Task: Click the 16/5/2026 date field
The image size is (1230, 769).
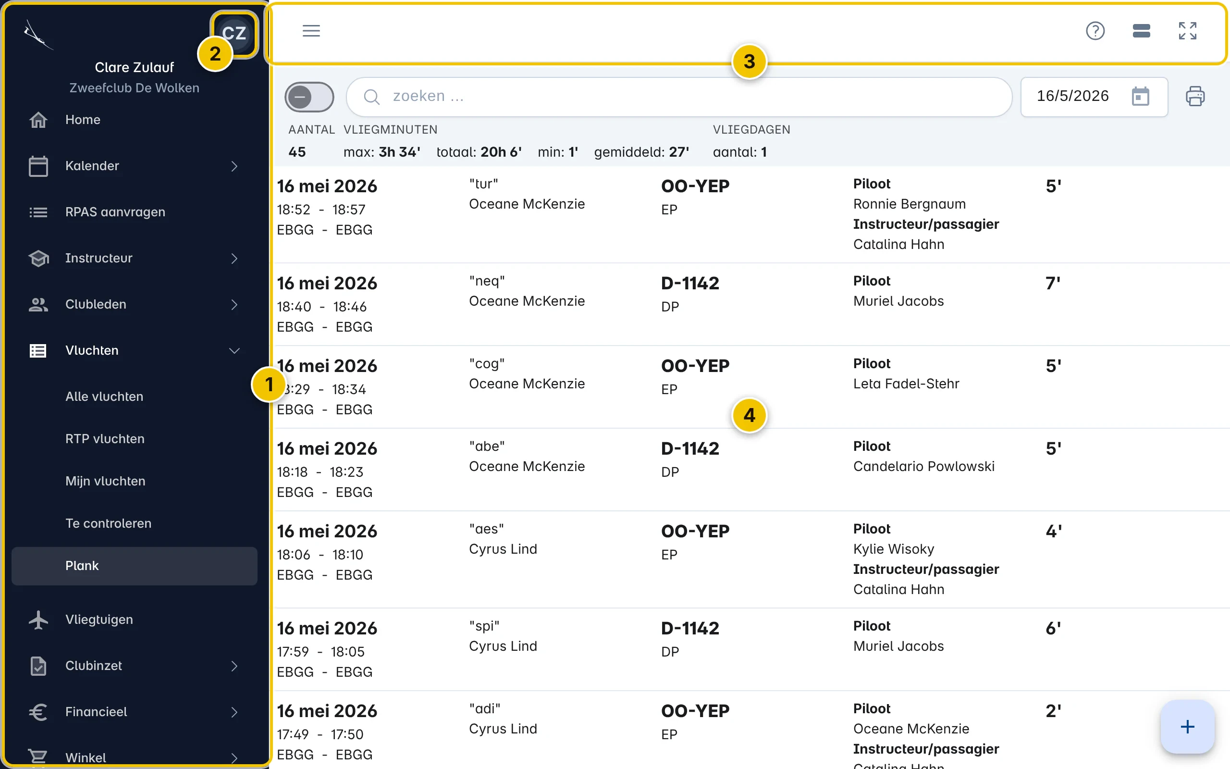Action: 1094,97
